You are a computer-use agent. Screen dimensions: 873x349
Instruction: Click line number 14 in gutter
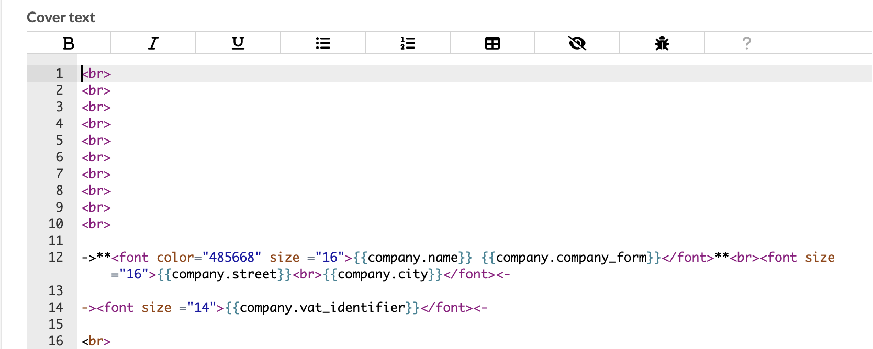(55, 307)
